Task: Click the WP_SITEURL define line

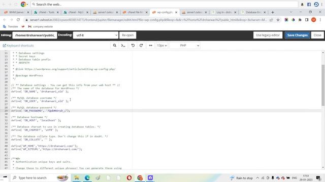Action: tap(47, 149)
